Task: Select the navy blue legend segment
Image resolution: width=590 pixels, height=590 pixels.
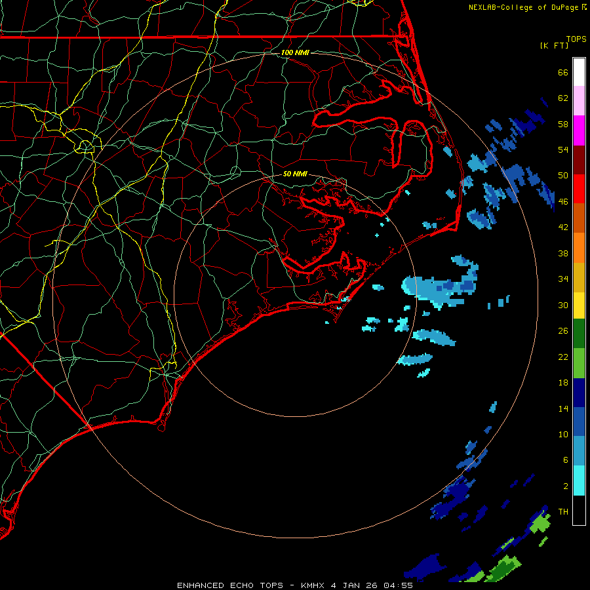Action: pos(579,393)
